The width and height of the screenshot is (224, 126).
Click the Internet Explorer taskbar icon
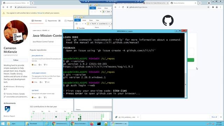click(47, 124)
